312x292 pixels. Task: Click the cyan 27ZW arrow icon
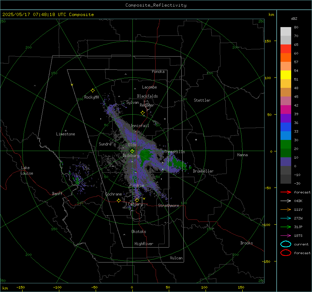pos(286,218)
